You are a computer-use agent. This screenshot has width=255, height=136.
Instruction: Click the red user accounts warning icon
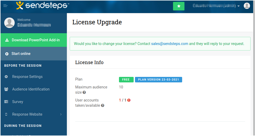[x=129, y=100]
